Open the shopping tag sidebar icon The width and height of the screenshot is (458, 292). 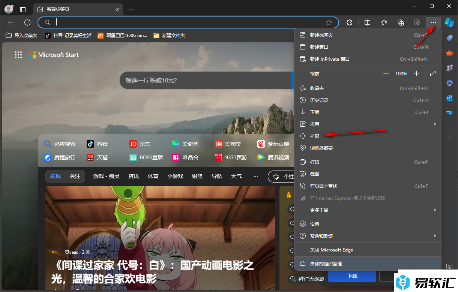449,38
